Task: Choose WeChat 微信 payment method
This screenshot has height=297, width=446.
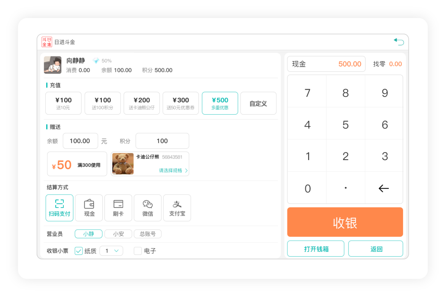Action: point(148,208)
